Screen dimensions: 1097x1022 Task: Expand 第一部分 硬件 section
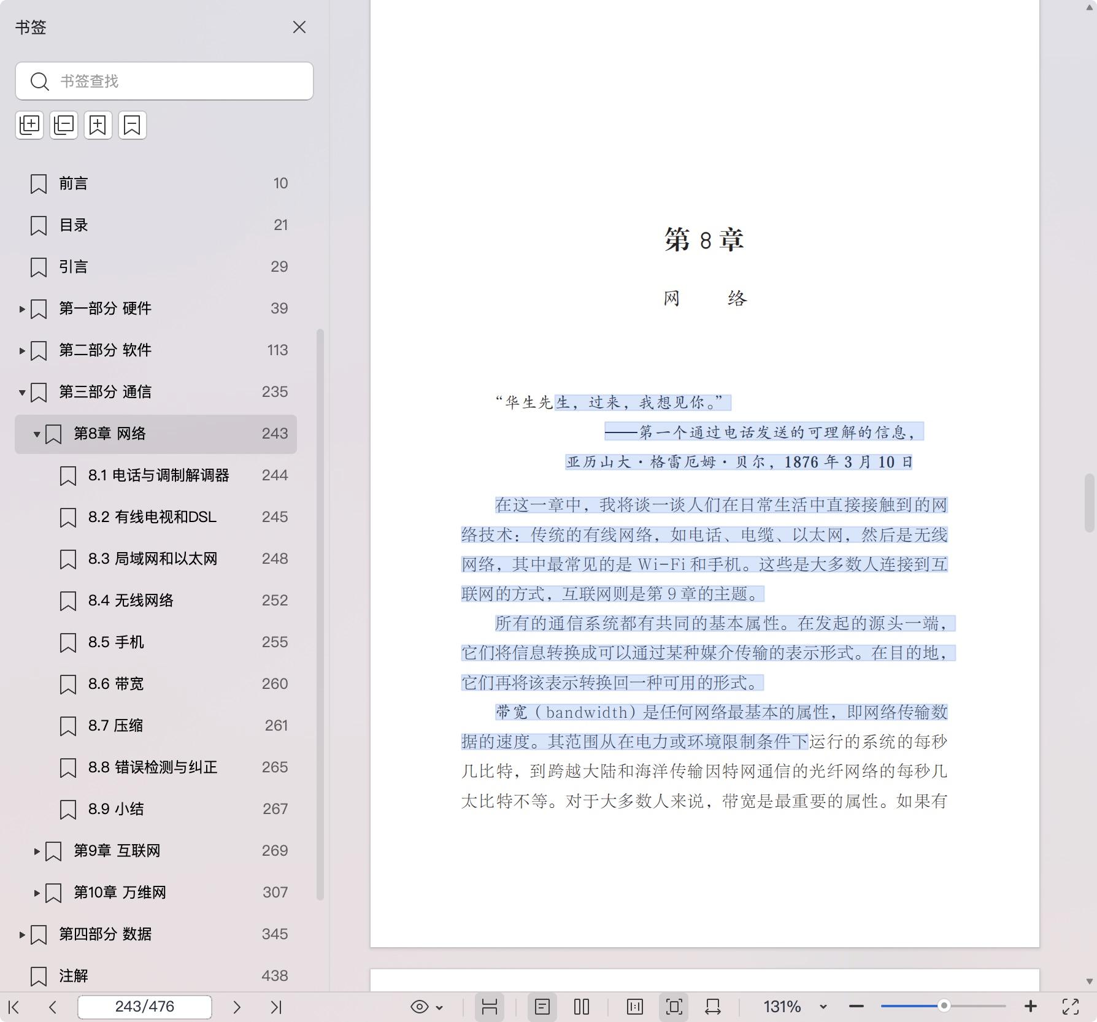tap(21, 309)
